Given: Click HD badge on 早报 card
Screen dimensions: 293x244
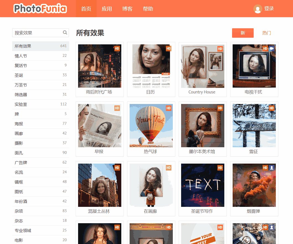Looking at the screenshot, I should tap(117, 108).
